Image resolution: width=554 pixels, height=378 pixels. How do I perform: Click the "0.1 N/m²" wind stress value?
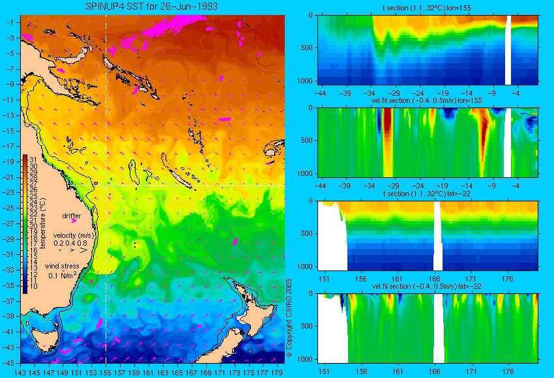[62, 275]
